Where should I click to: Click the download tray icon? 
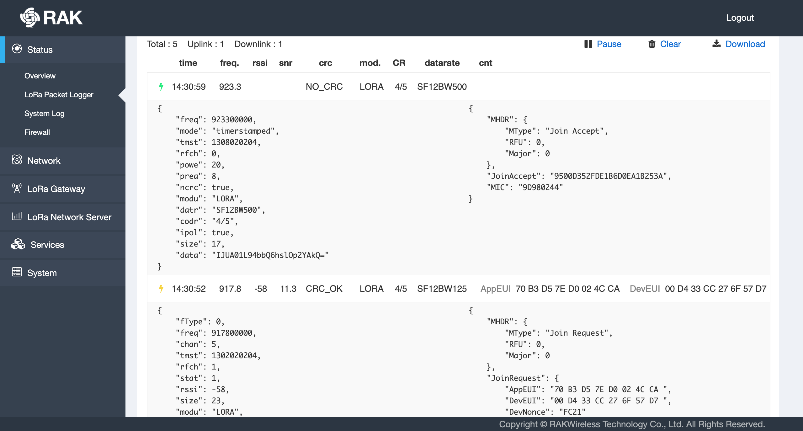tap(716, 44)
